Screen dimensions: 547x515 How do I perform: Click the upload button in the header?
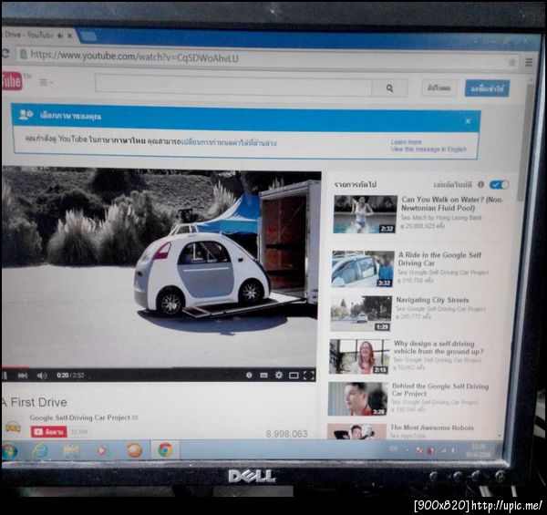(439, 88)
